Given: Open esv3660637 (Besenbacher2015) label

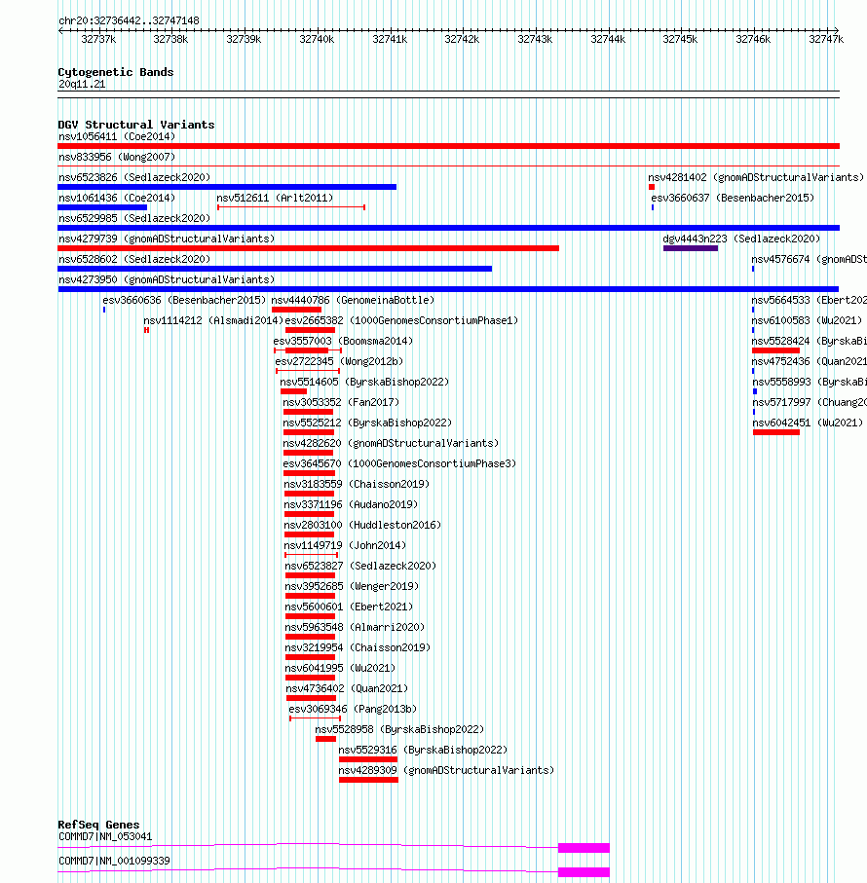Looking at the screenshot, I should (733, 199).
